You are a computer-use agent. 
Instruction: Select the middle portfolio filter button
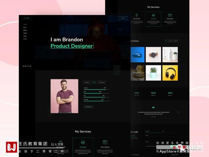pyautogui.click(x=171, y=41)
